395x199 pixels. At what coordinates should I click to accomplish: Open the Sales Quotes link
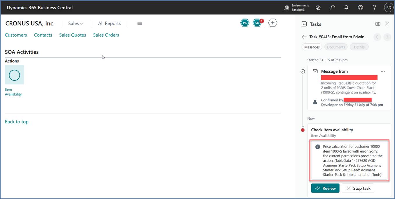point(73,35)
